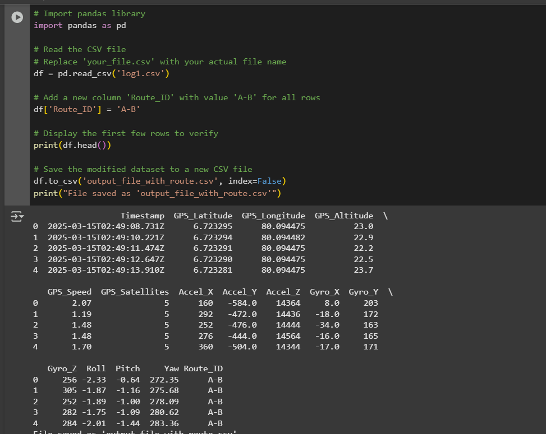Click the GPS_Satellites column header

pos(135,292)
